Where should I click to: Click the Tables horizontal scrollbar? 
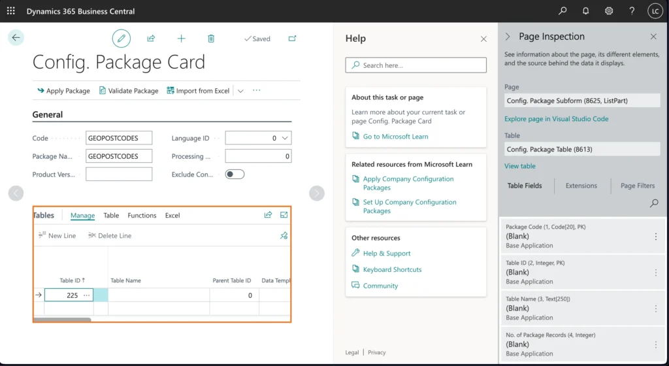(x=62, y=320)
